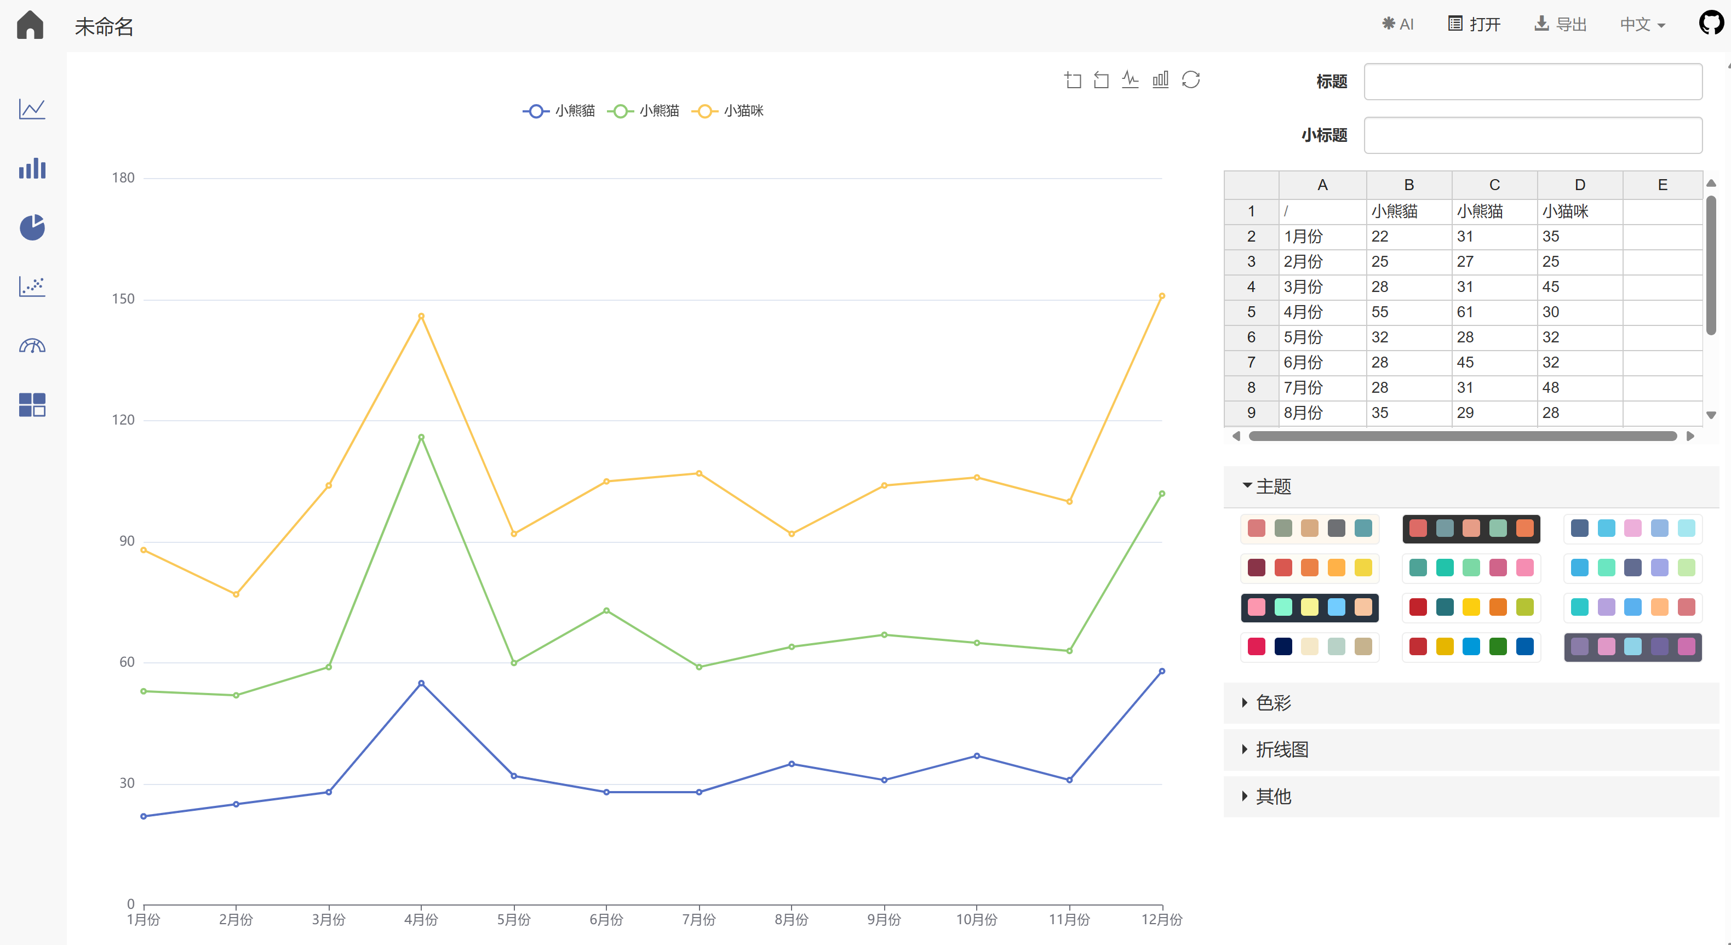This screenshot has width=1731, height=945.
Task: Click the 导出 export menu item
Action: [x=1560, y=25]
